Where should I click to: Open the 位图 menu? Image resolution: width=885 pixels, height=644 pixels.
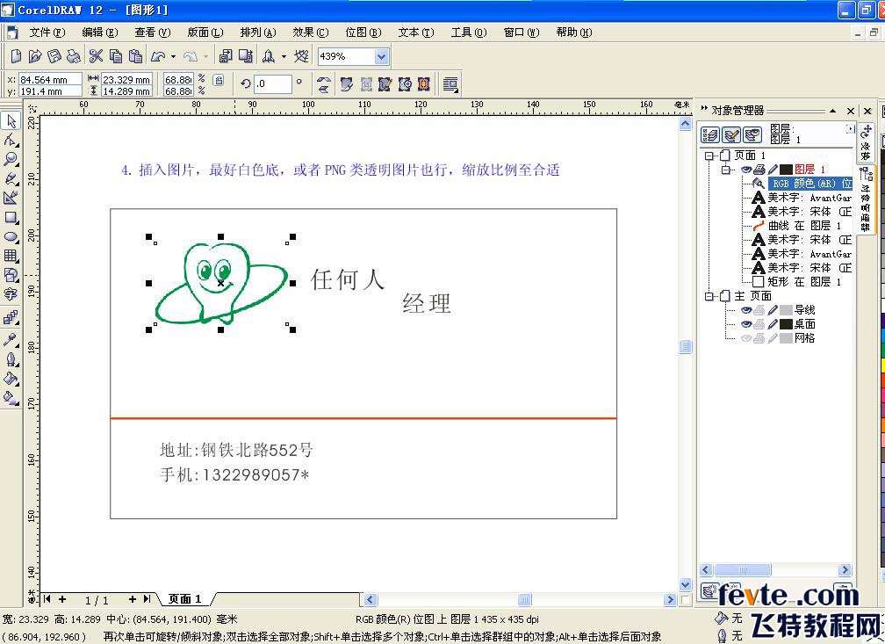[x=363, y=33]
